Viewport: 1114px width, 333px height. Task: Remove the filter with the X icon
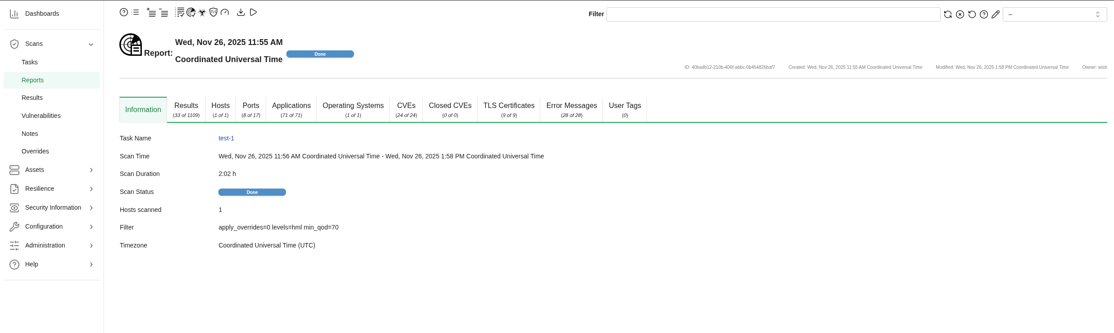[x=960, y=14]
